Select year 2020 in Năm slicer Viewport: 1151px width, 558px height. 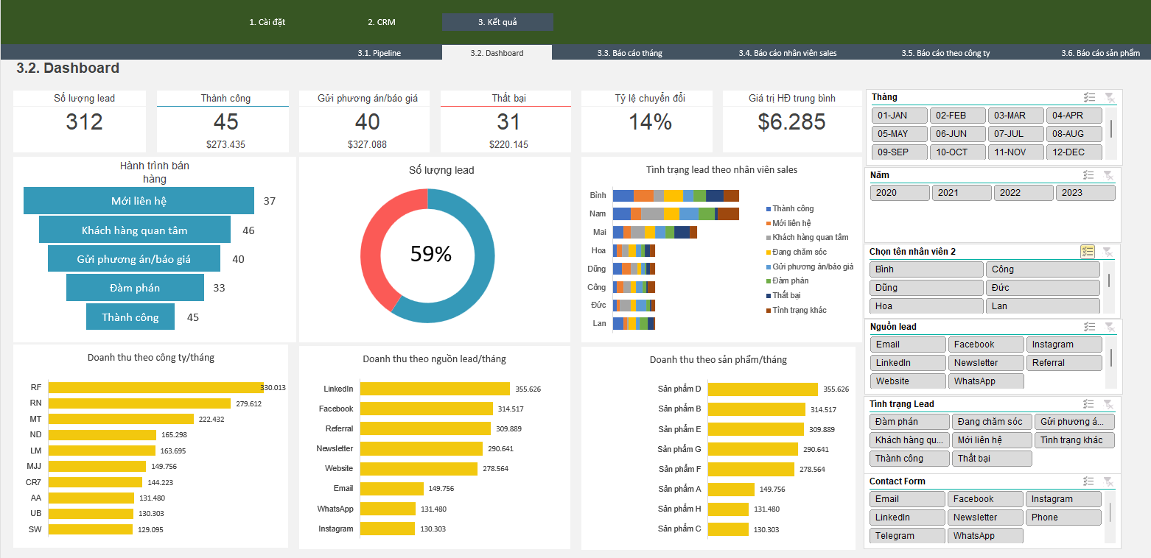[x=900, y=193]
